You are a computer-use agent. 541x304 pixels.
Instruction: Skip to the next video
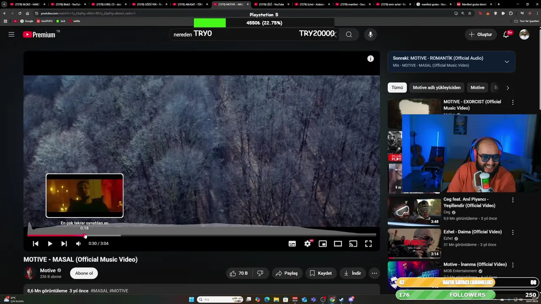tap(64, 244)
